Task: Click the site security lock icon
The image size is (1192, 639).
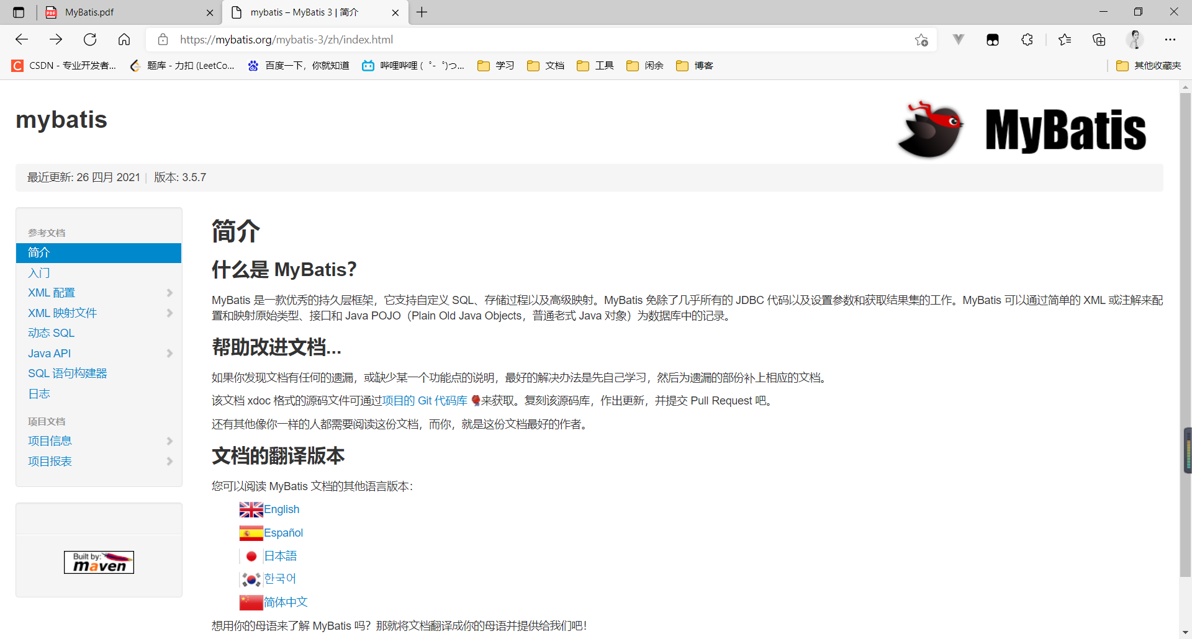Action: click(x=163, y=39)
